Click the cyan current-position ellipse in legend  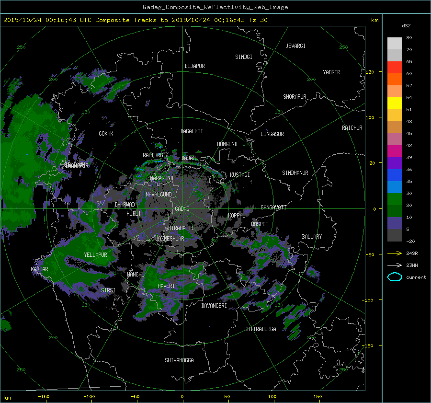[395, 277]
